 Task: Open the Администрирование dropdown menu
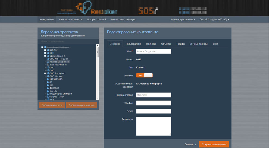pos(183,20)
